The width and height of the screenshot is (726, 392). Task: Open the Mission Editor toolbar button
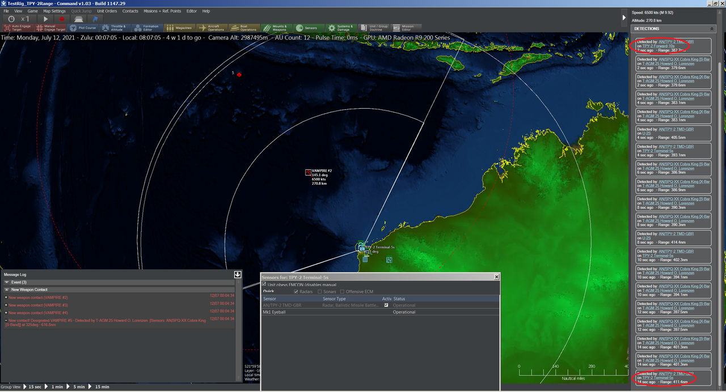pyautogui.click(x=406, y=28)
